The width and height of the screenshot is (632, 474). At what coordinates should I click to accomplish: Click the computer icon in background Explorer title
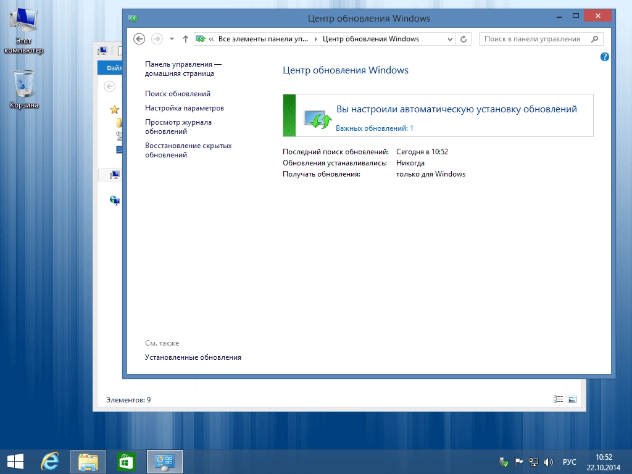pos(103,51)
